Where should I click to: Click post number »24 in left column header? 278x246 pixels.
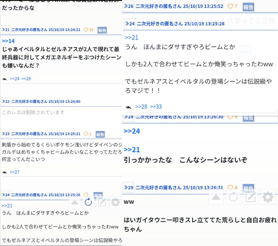[6, 195]
